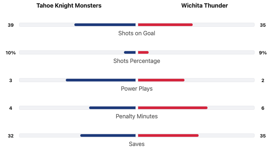Viewport: 271px width, 149px height.
Task: Click the blue Saves bar
Action: click(108, 135)
